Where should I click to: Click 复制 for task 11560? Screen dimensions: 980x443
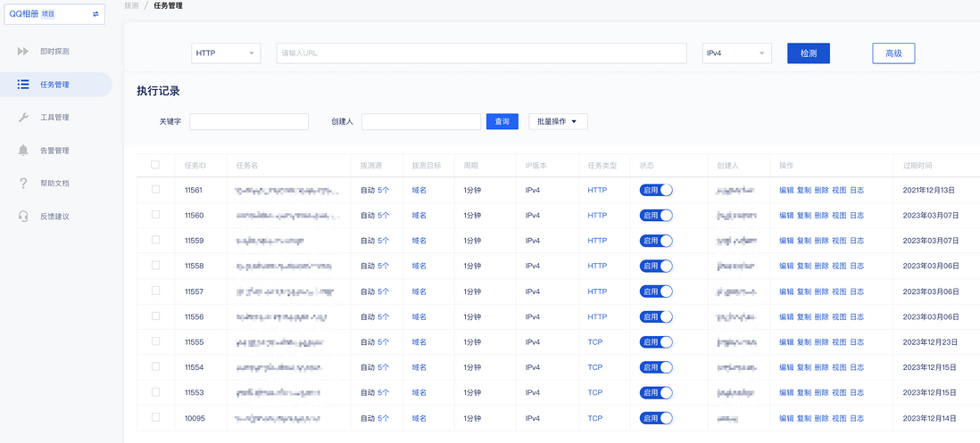pos(804,216)
